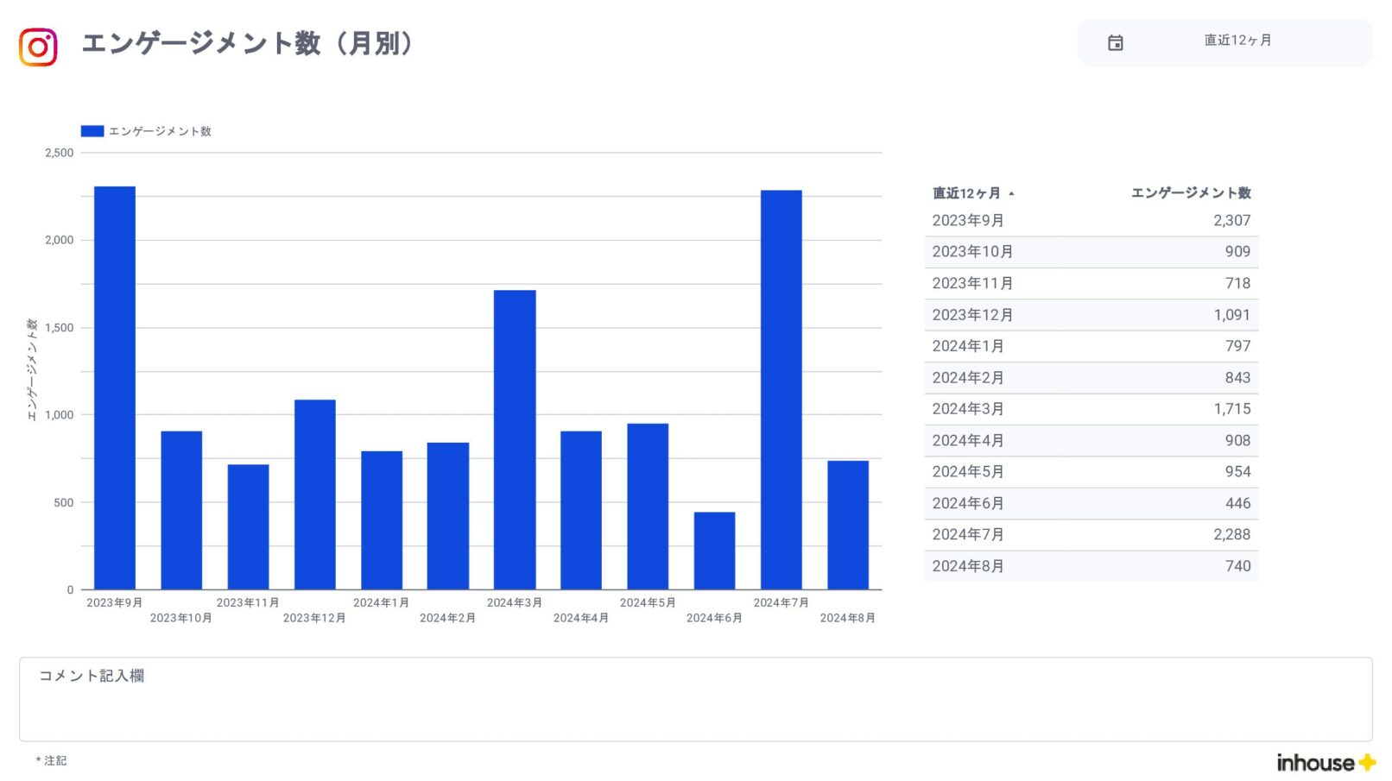Click the blue エンゲージメント数 legend swatch
Screen dimensions: 1392x781
tap(92, 131)
